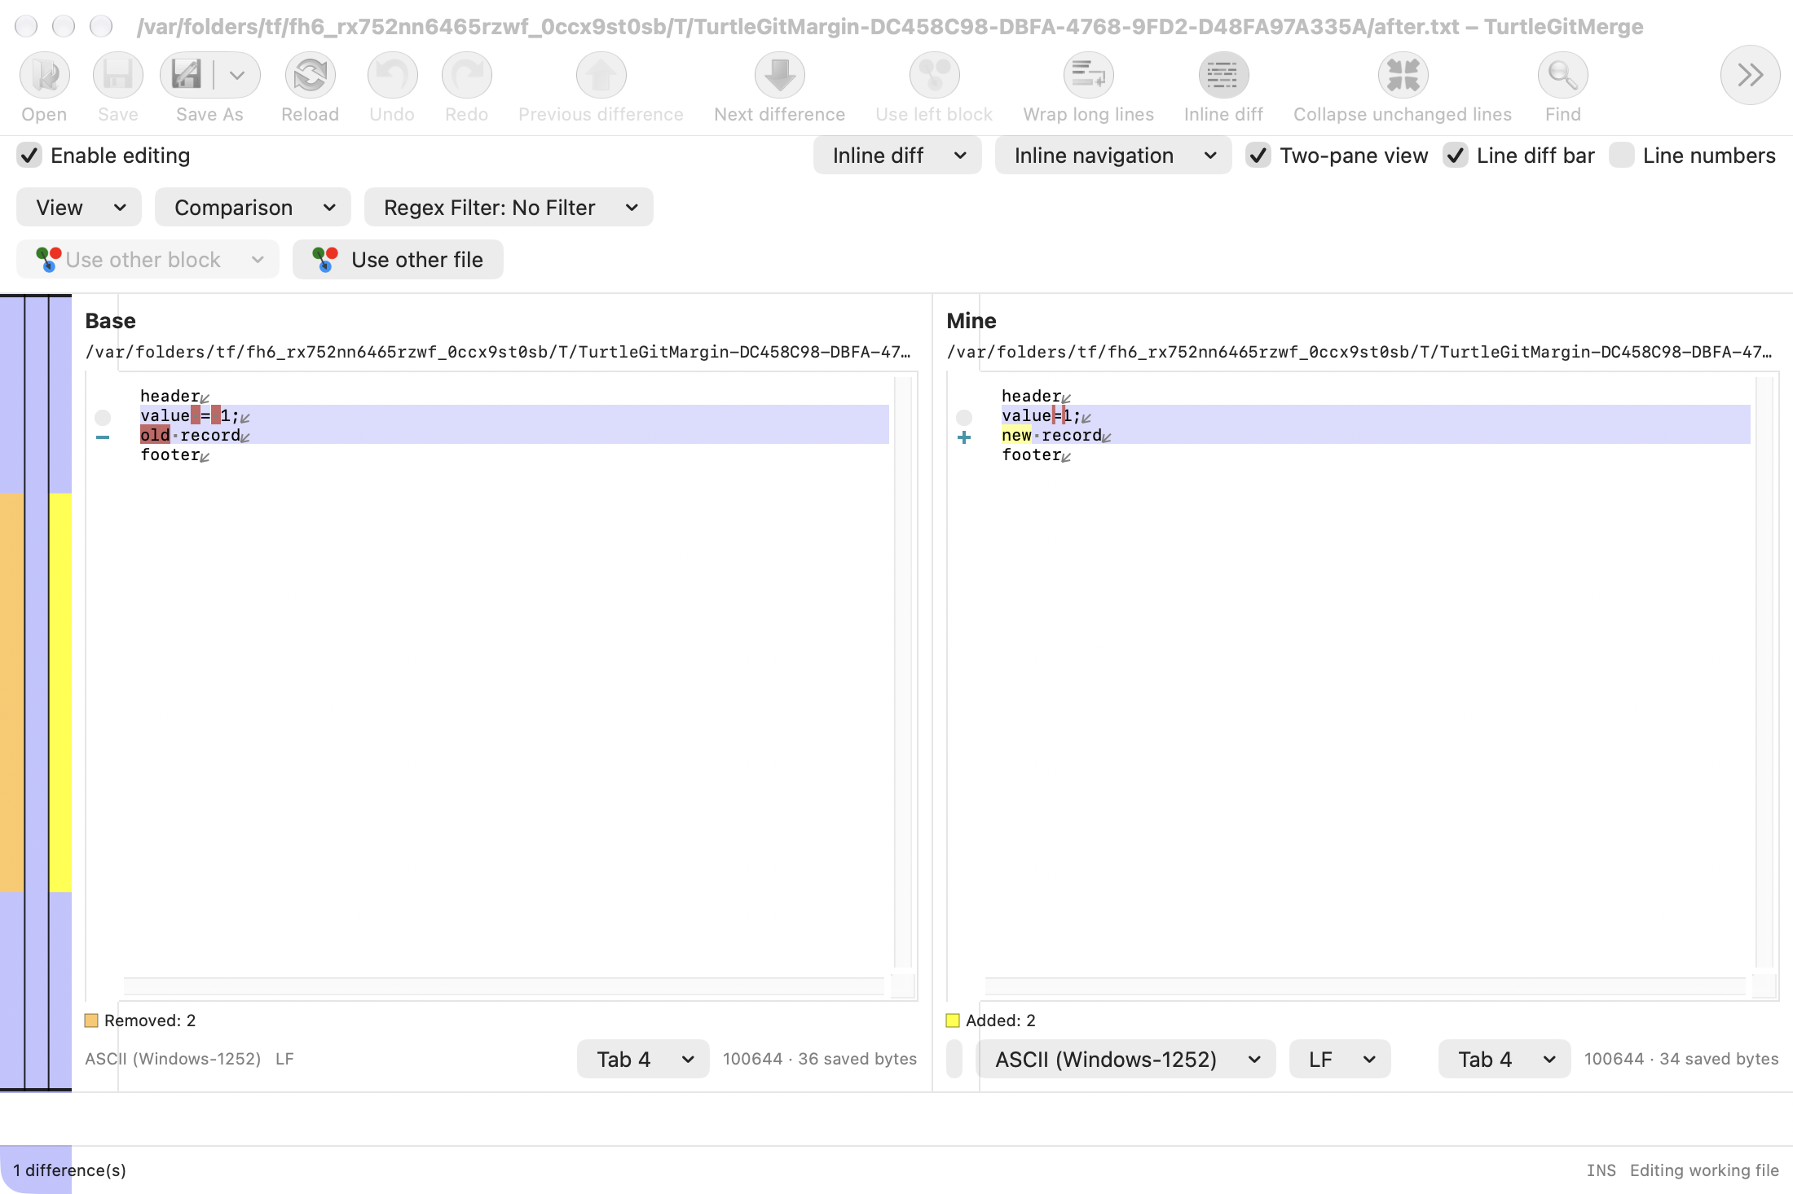1793x1194 pixels.
Task: Click the Redo toolbar icon
Action: coord(467,75)
